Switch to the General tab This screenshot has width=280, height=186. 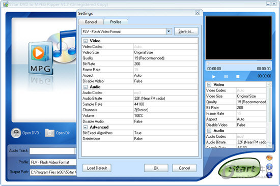coord(91,22)
